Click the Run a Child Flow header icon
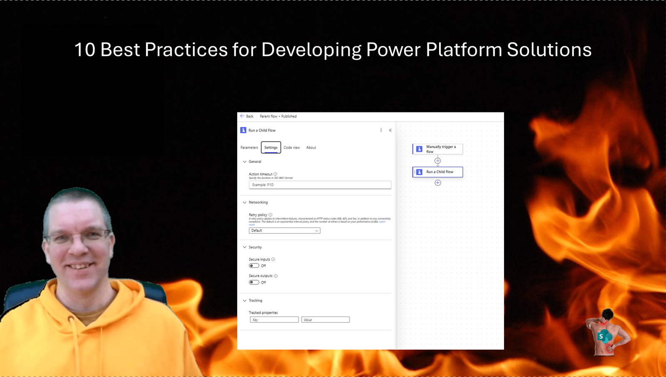The width and height of the screenshot is (666, 377). tap(244, 130)
